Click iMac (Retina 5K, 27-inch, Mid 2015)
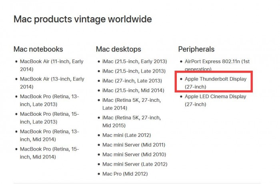Viewport: 280px width, 184px height. (132, 121)
